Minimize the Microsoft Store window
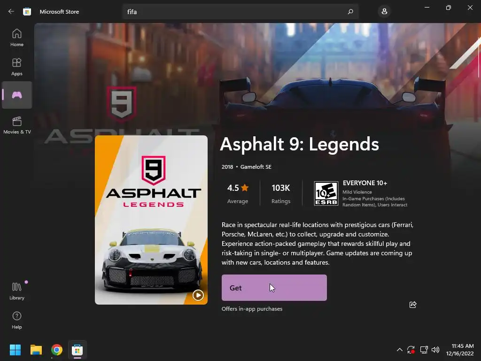The height and width of the screenshot is (361, 481). pos(427,8)
